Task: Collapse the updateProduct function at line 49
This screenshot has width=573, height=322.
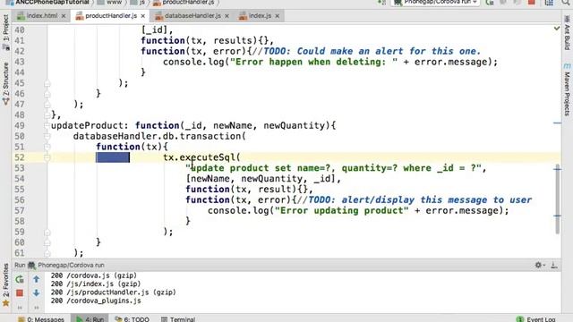Action: 47,125
